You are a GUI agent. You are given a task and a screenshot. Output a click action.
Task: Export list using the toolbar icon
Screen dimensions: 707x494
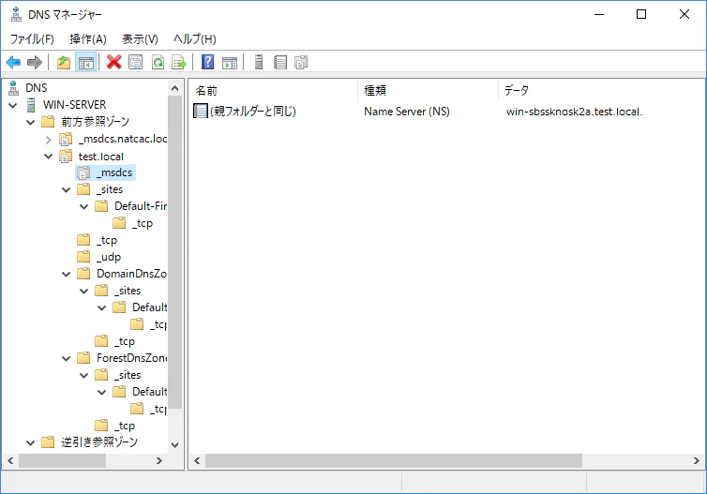pos(179,62)
